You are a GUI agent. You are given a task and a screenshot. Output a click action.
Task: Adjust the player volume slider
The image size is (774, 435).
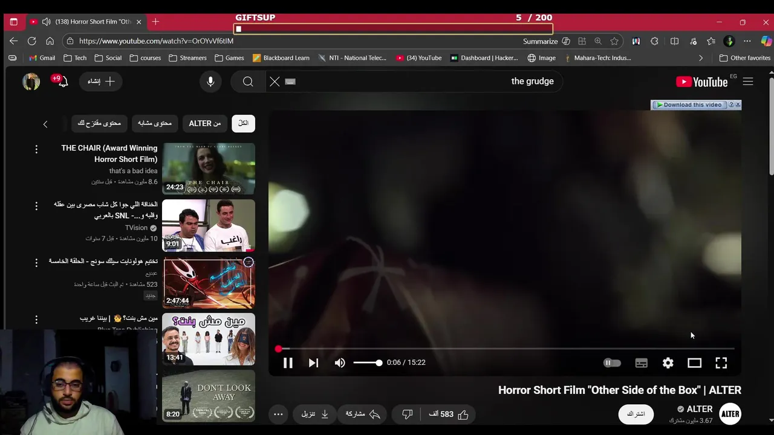pos(368,362)
